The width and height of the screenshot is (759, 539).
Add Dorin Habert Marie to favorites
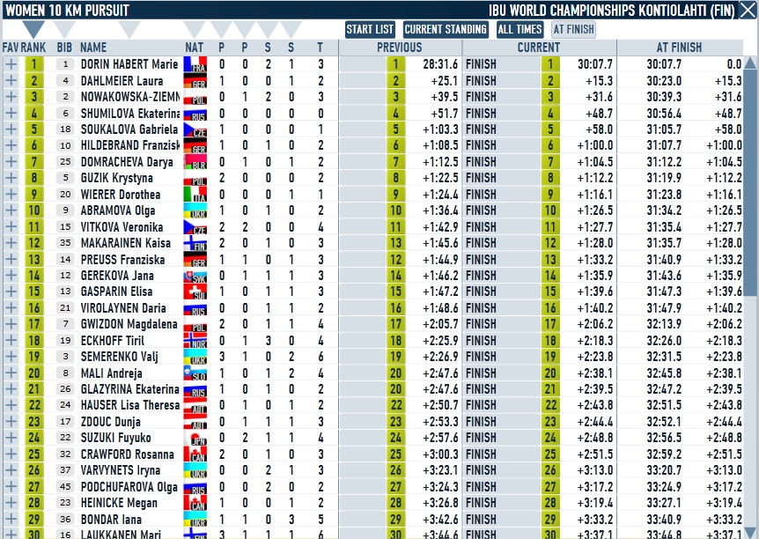pyautogui.click(x=11, y=64)
